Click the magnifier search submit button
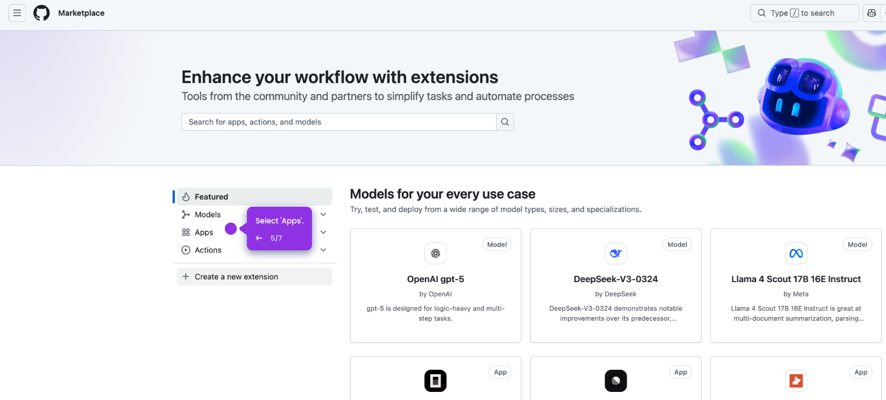This screenshot has width=886, height=400. (505, 122)
